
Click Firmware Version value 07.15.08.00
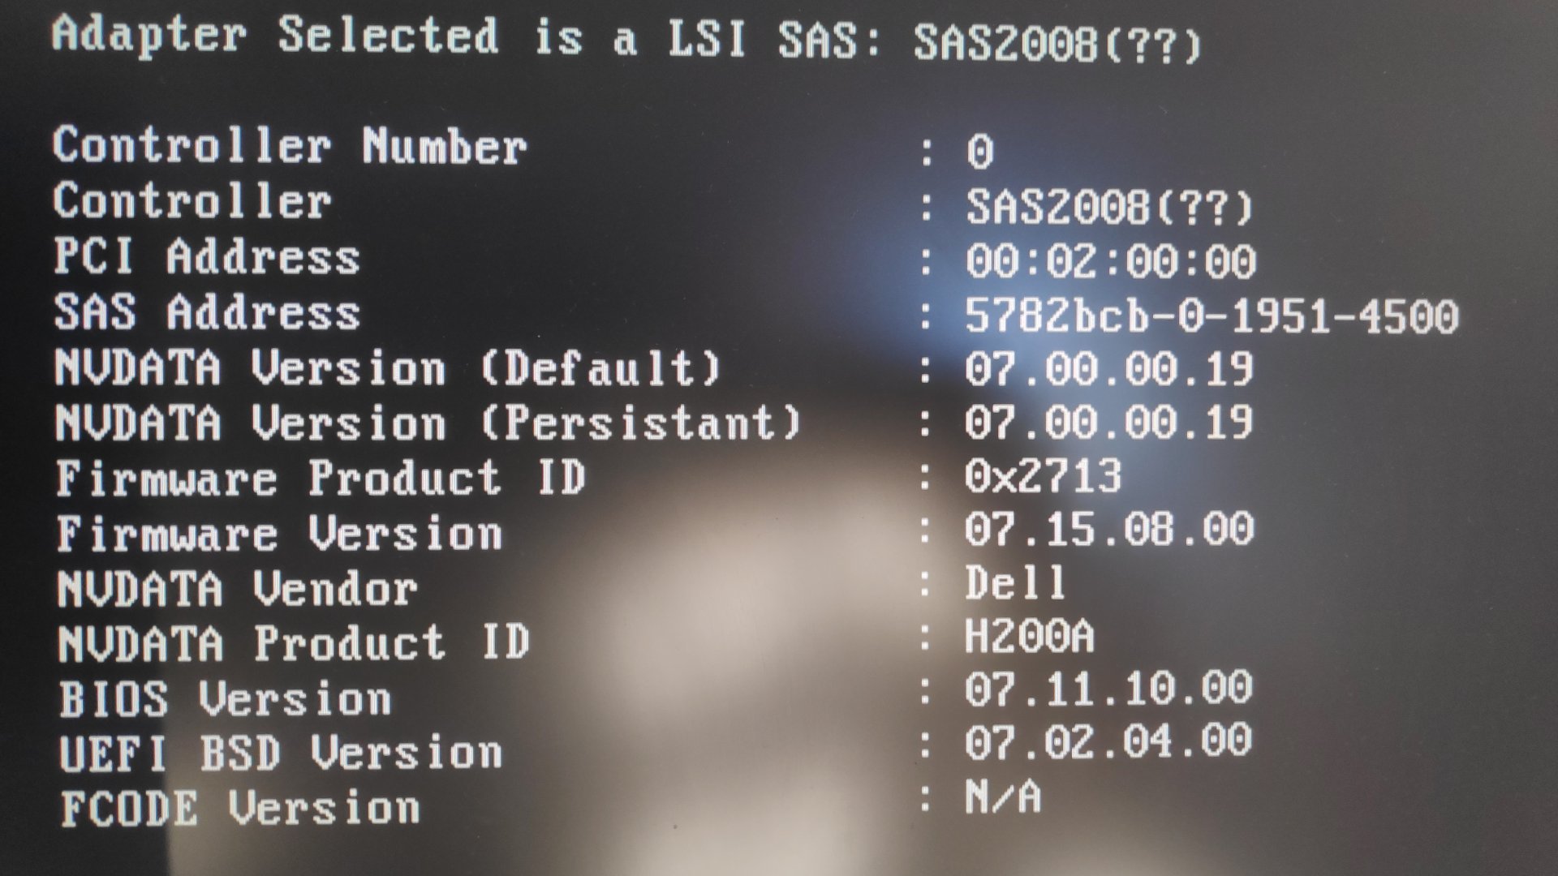pyautogui.click(x=1109, y=529)
